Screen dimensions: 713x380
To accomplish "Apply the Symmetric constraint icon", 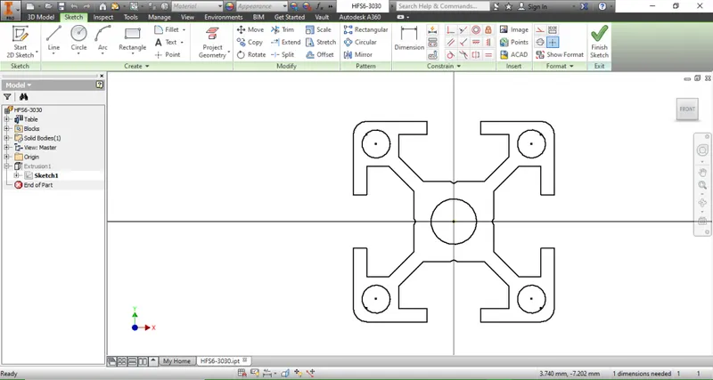I will coord(476,55).
